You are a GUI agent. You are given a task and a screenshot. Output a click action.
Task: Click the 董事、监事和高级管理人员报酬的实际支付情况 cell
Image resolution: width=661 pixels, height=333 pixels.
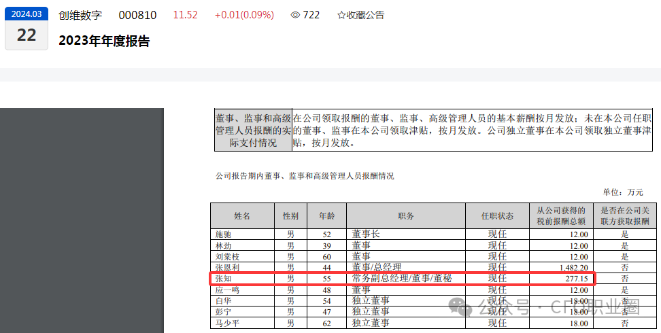(x=254, y=130)
